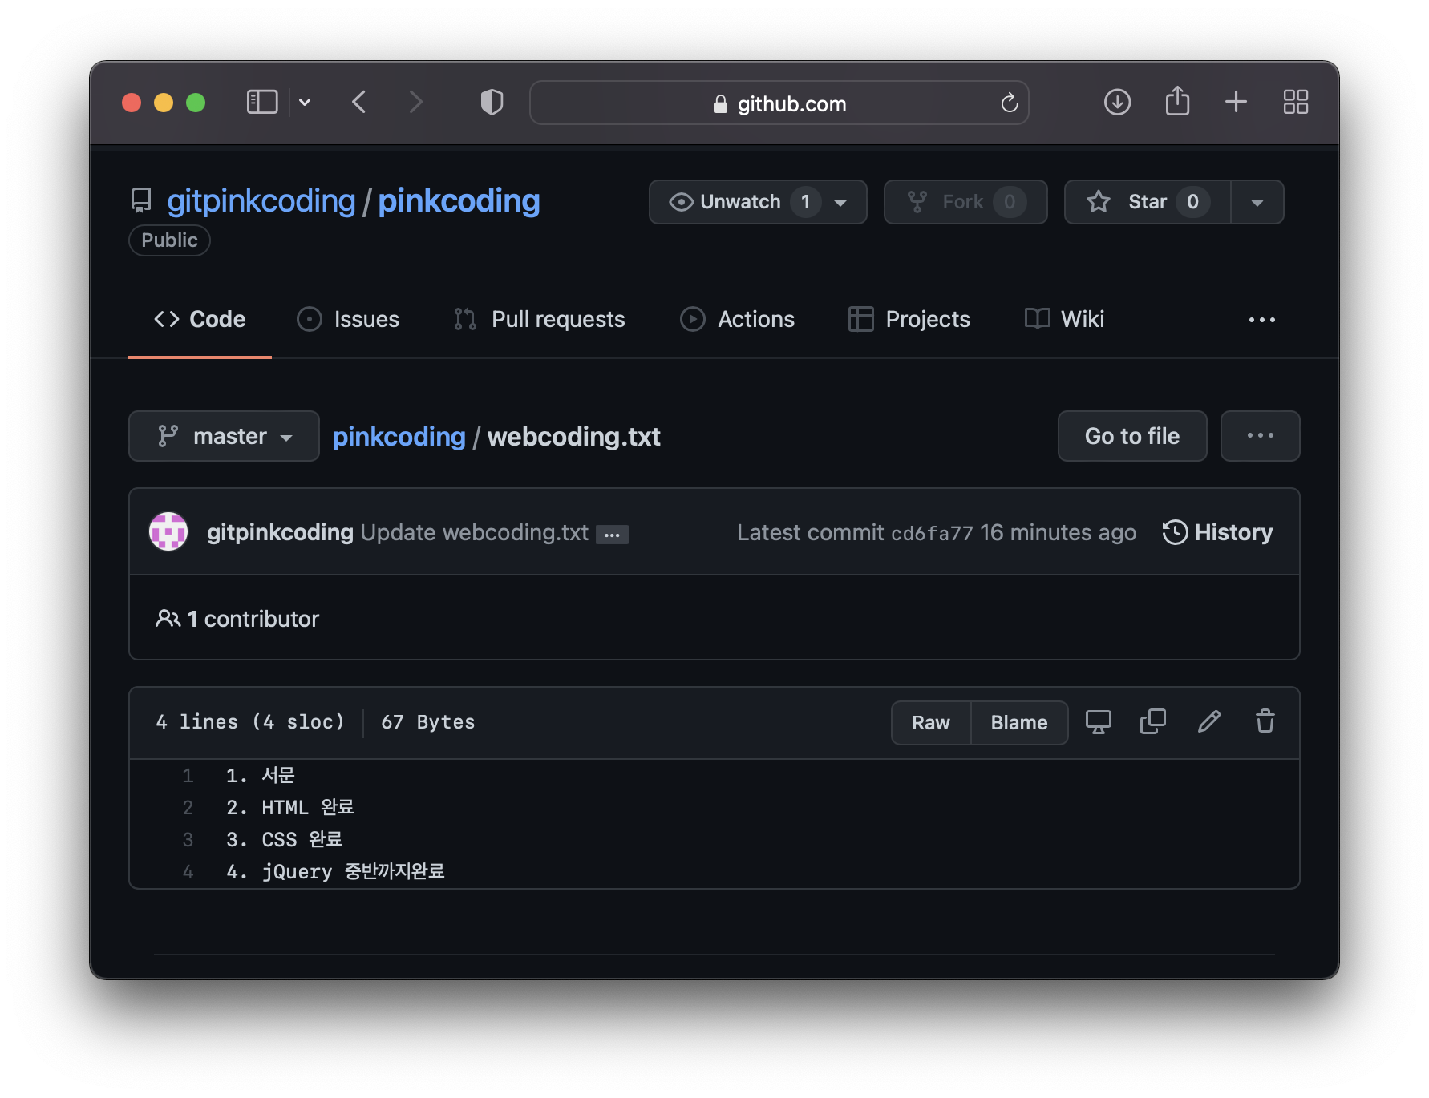1429x1098 pixels.
Task: Open the privacy shield report icon
Action: 492,103
